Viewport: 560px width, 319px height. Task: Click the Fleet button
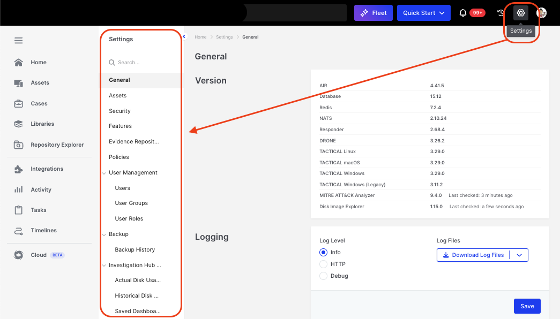click(374, 13)
